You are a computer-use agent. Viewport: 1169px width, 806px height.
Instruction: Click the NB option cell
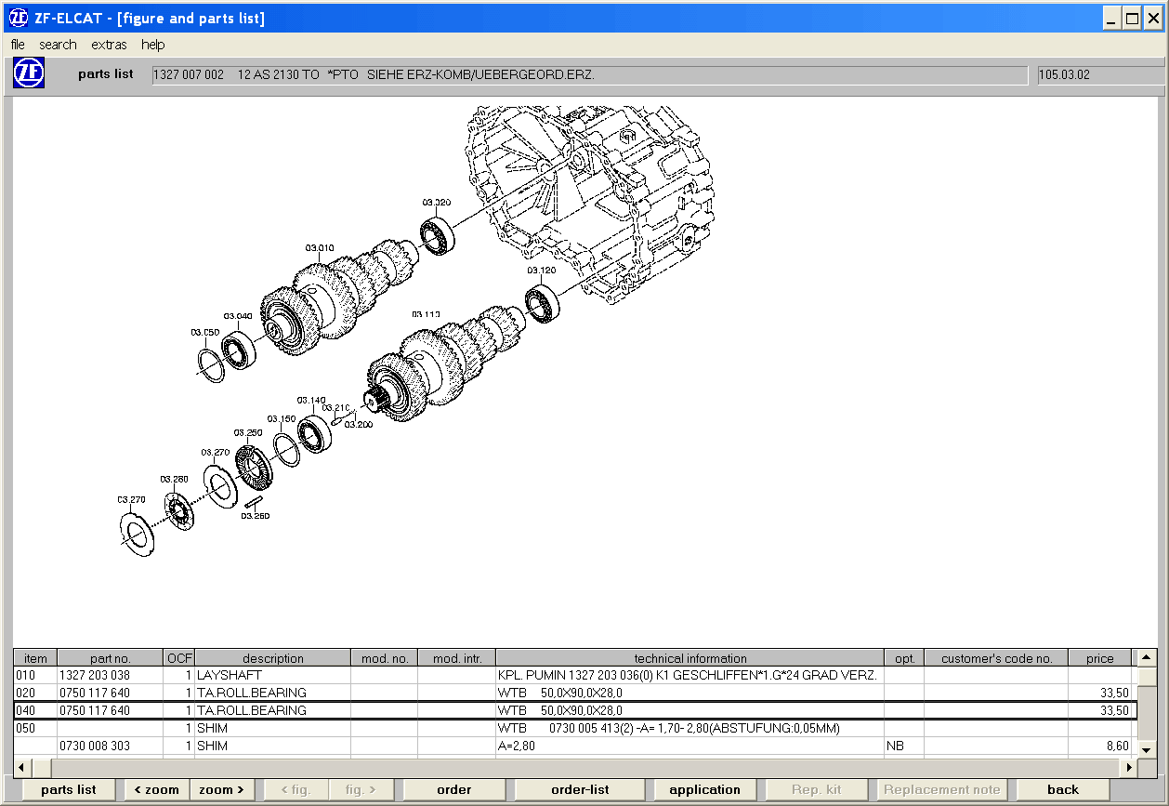coord(904,746)
